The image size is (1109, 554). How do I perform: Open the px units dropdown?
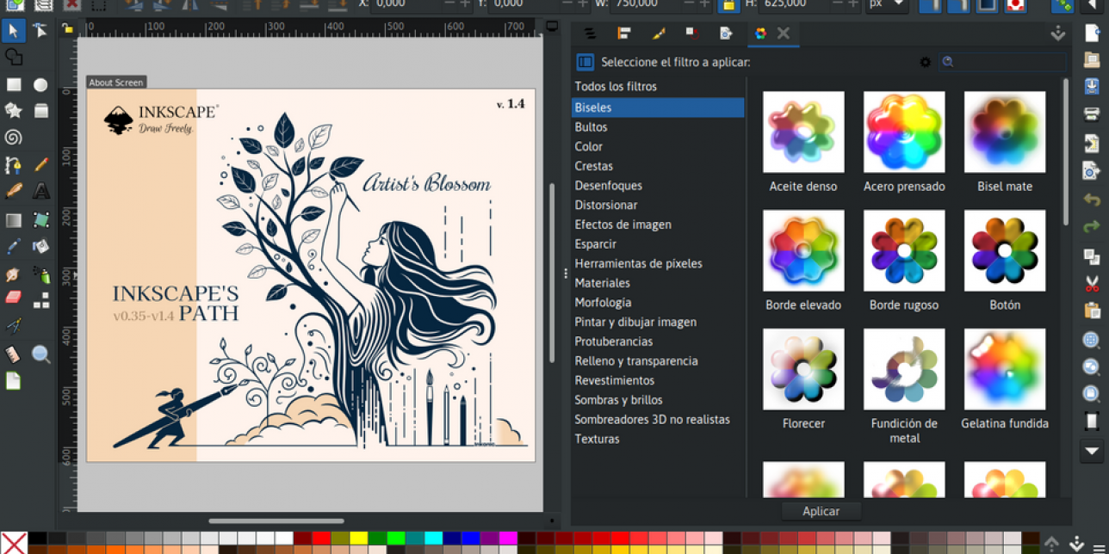887,4
